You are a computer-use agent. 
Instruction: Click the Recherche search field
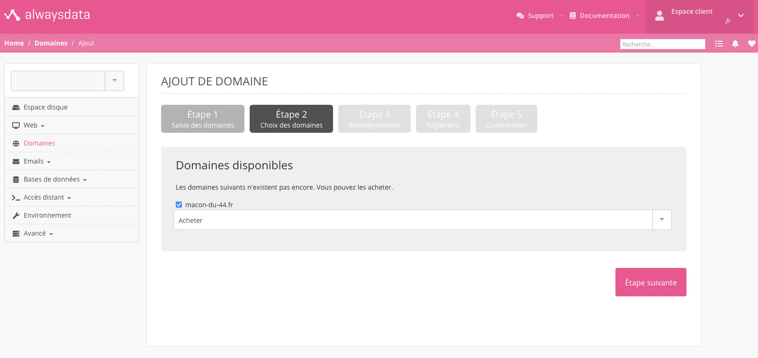pos(663,44)
